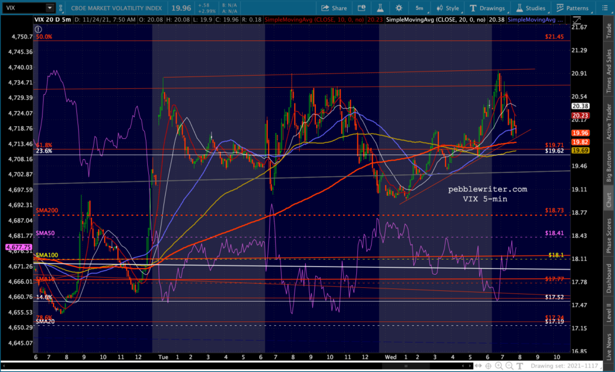Open the VIX symbol dropdown arrow
The height and width of the screenshot is (372, 615).
pyautogui.click(x=49, y=8)
